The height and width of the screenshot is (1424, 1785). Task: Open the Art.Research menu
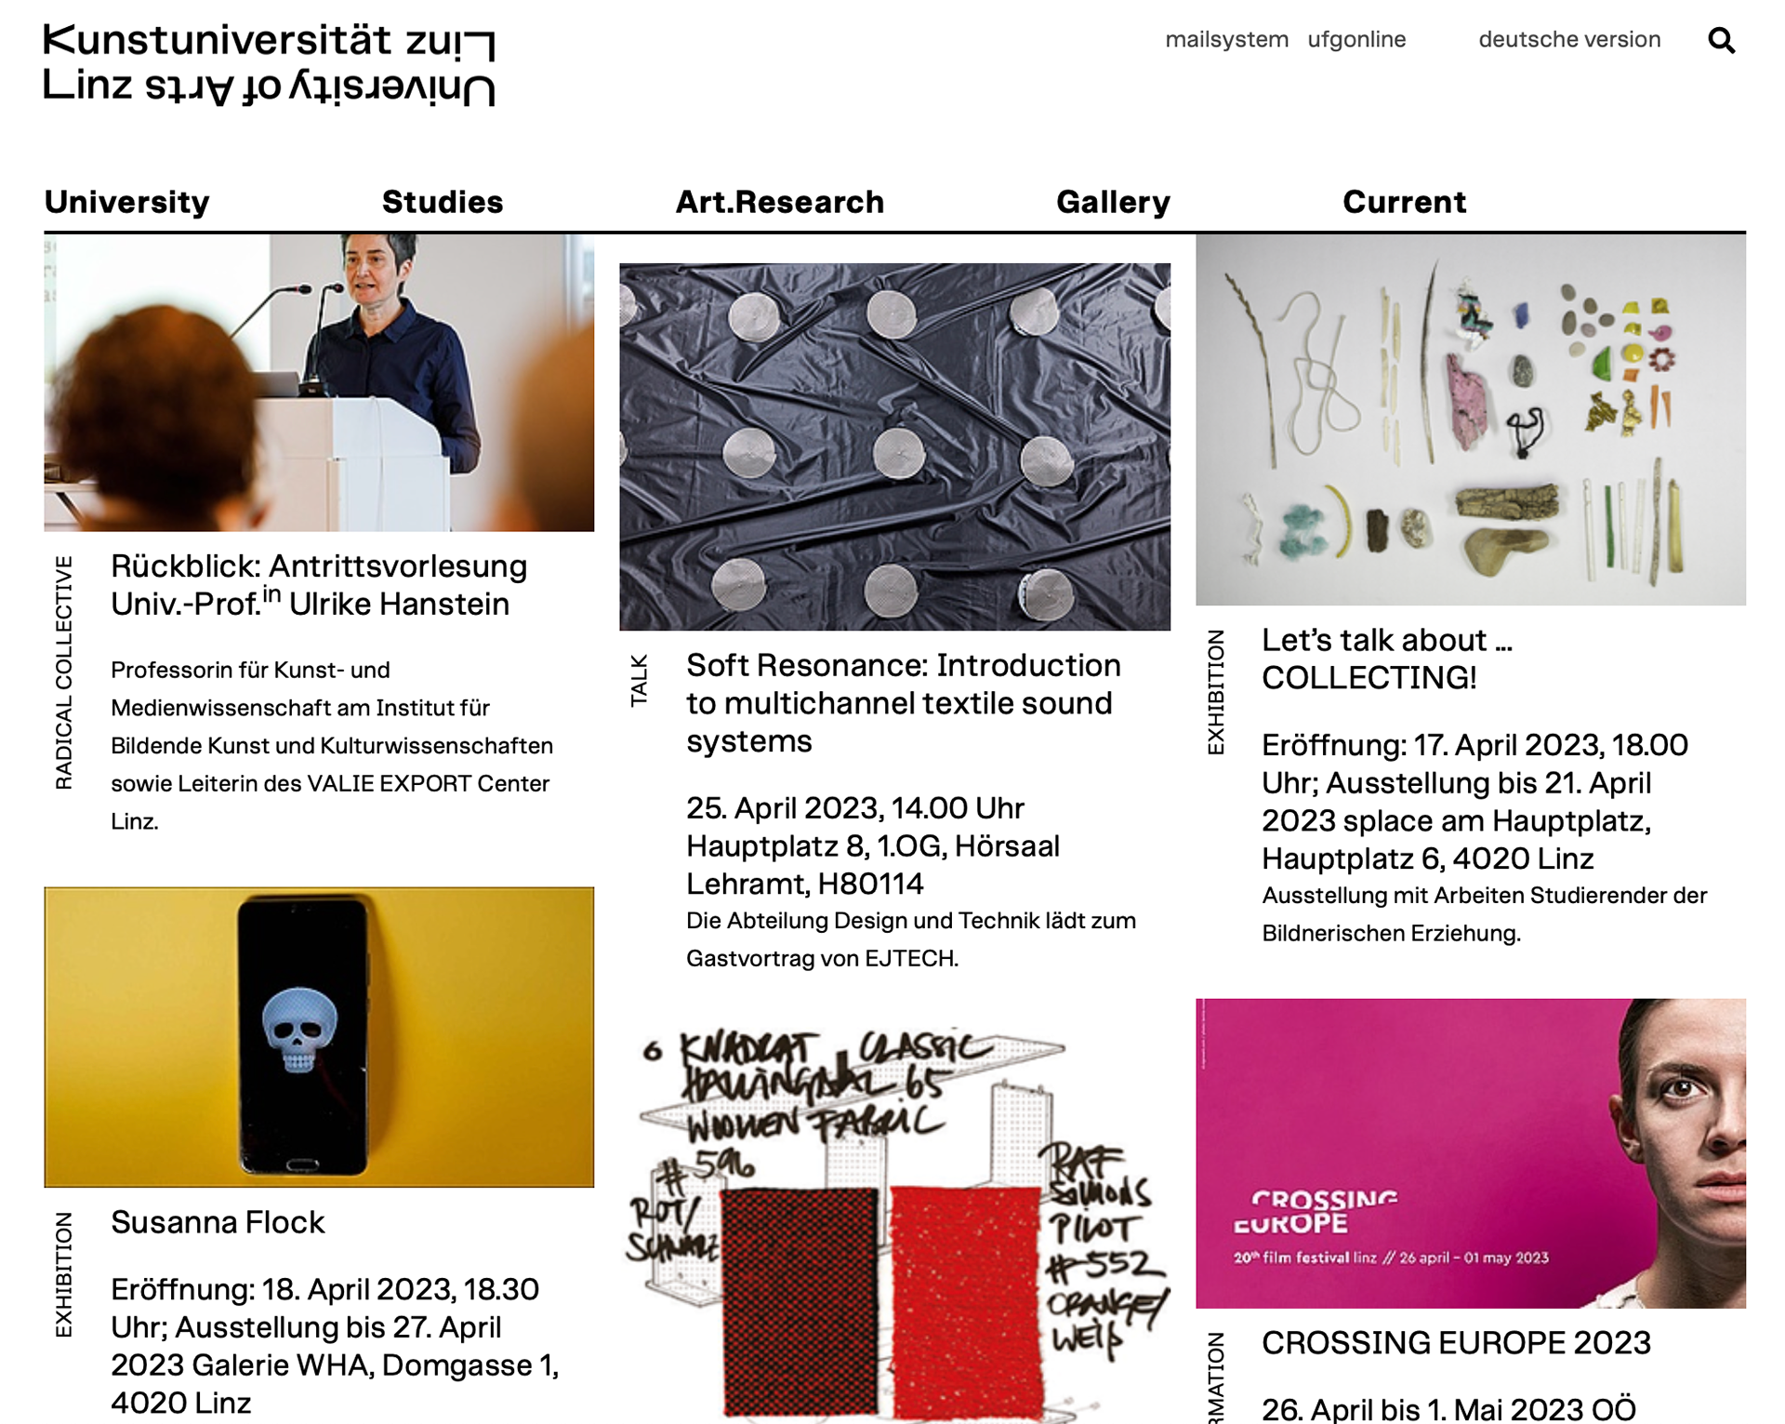pyautogui.click(x=779, y=202)
